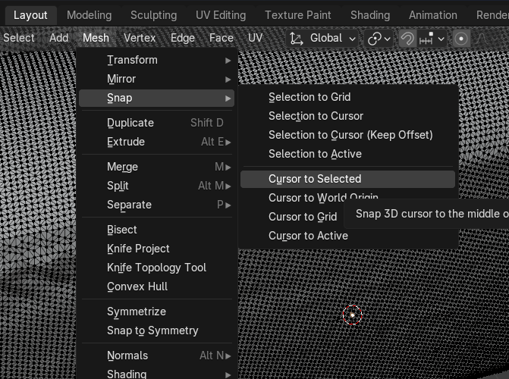Click the snap increment icon
This screenshot has height=379, width=509.
[426, 39]
